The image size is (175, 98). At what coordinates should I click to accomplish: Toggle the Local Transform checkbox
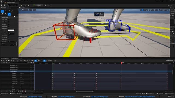[x=9, y=39]
